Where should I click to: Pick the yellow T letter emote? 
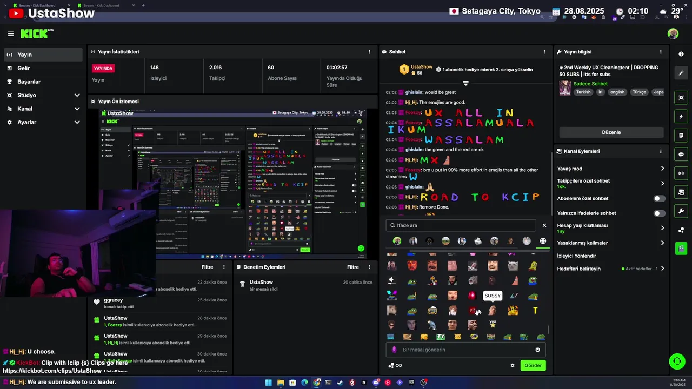click(x=535, y=311)
